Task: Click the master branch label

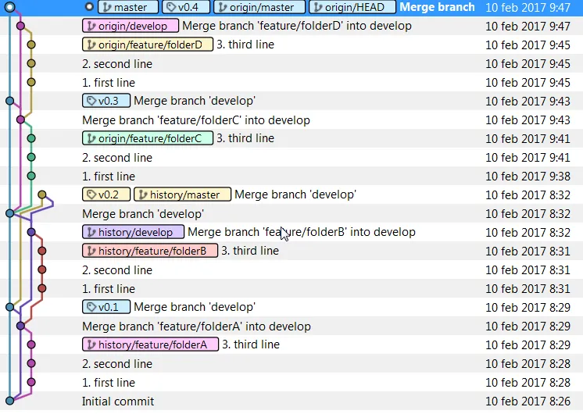Action: click(x=128, y=7)
